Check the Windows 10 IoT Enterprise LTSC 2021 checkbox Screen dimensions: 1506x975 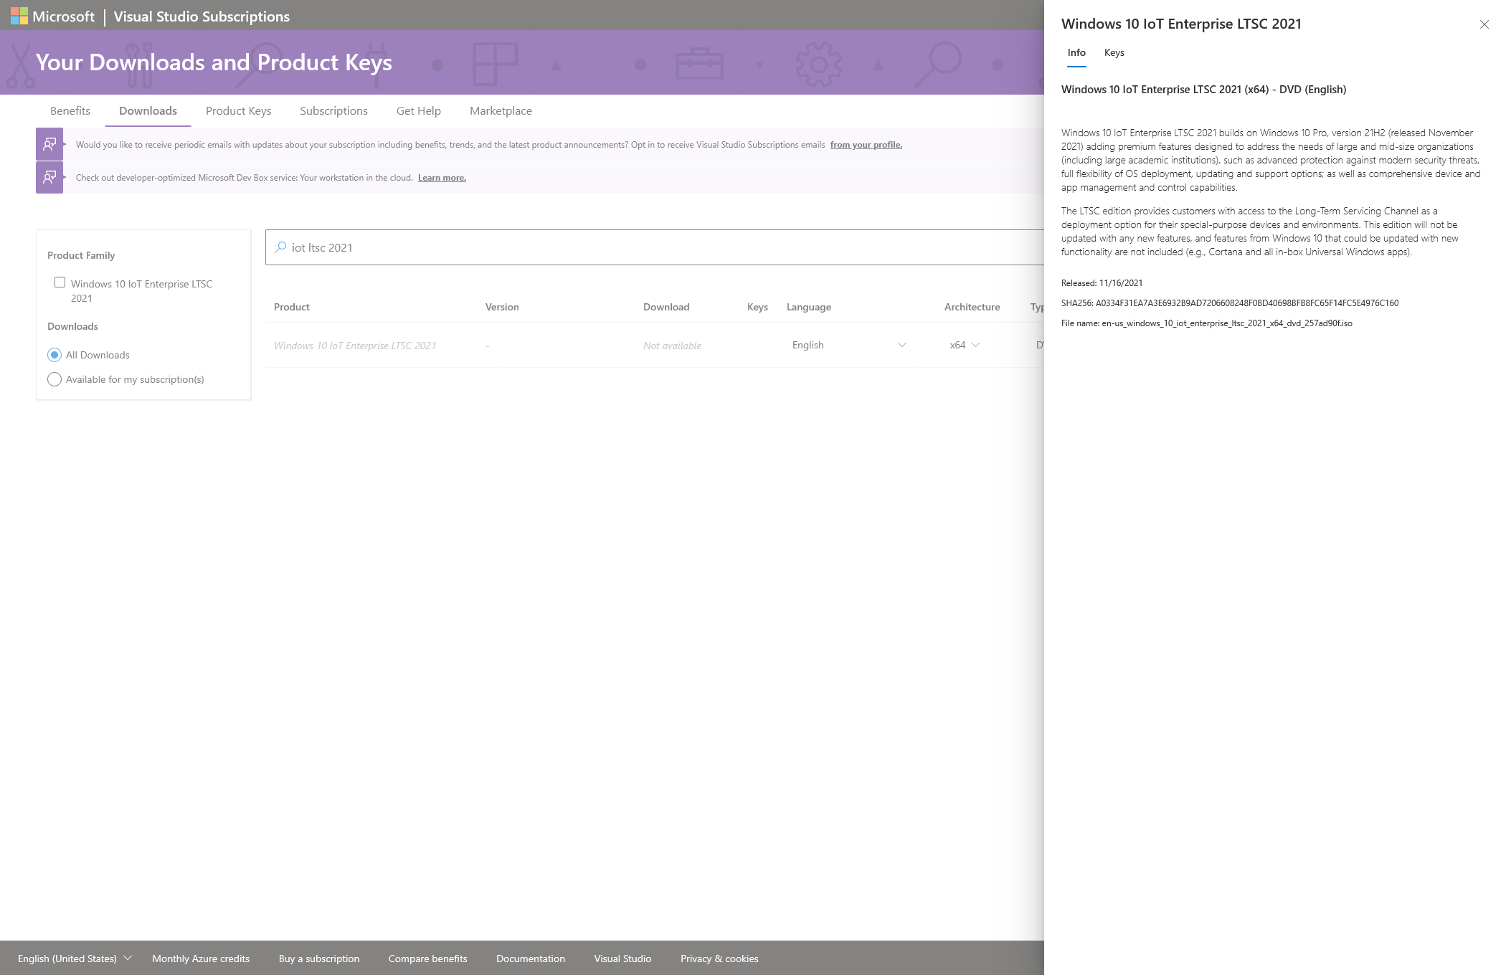point(60,282)
